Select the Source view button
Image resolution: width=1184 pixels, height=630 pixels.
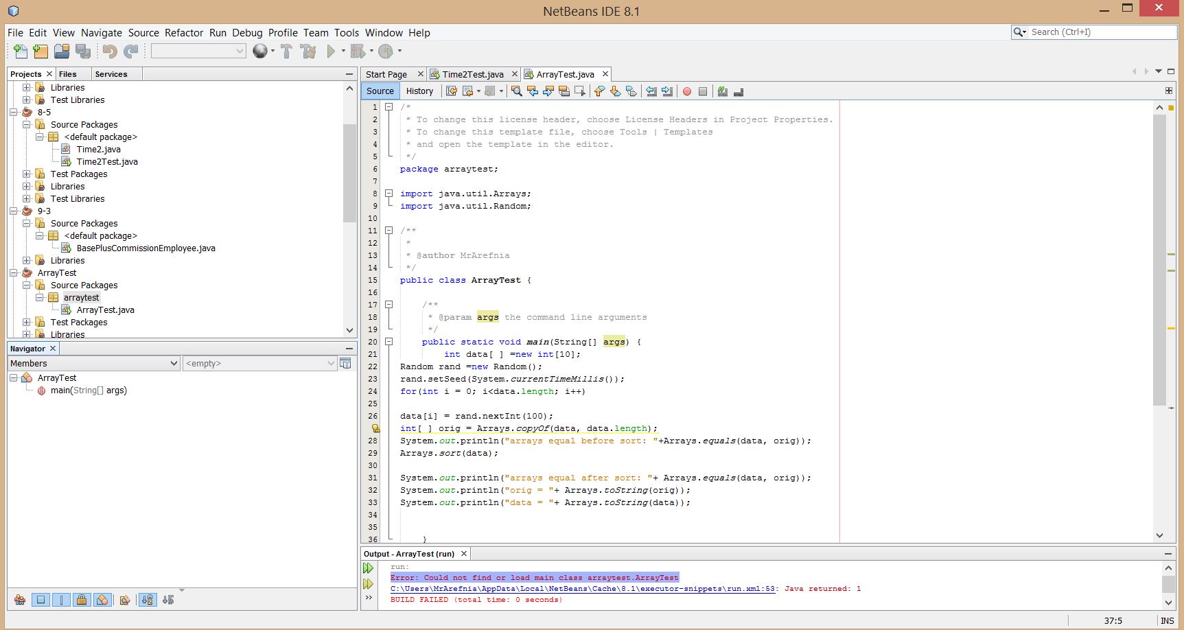coord(380,91)
